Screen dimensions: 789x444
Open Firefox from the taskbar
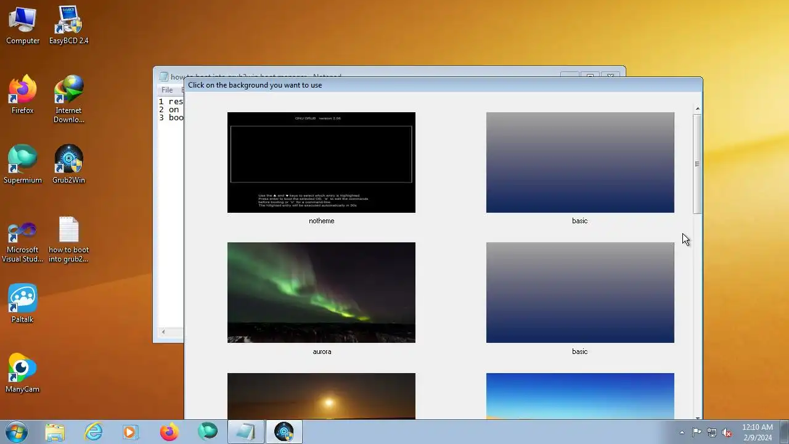tap(169, 432)
